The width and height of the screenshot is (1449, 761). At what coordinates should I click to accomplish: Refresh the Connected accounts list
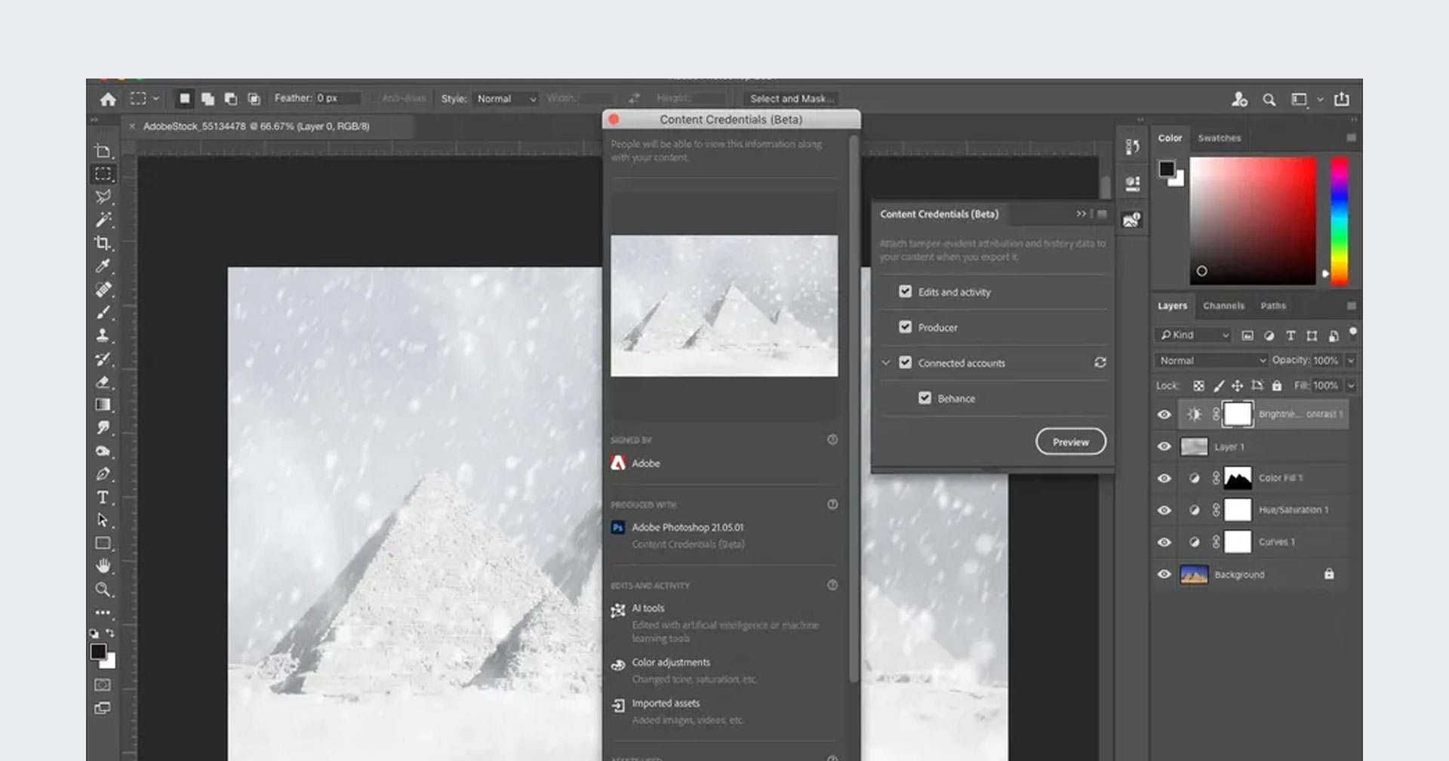coord(1100,362)
